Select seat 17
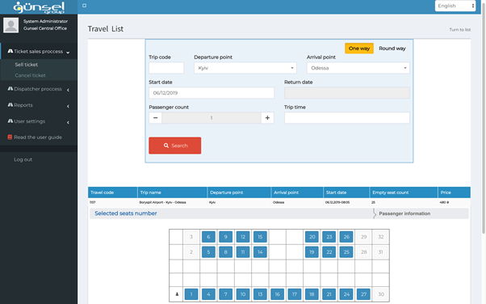 click(x=295, y=294)
